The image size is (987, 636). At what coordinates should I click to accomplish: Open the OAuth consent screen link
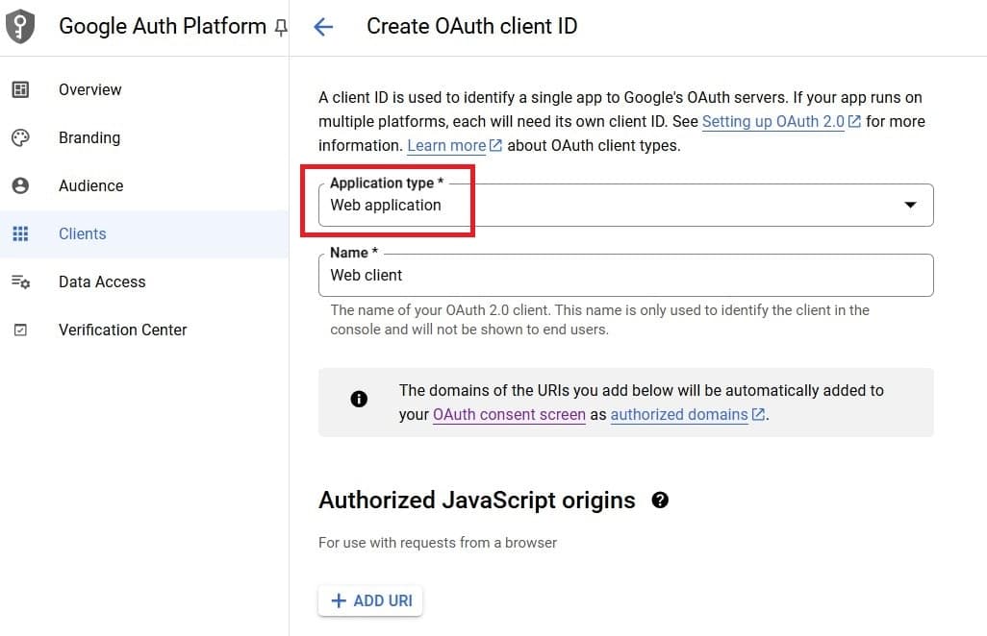pyautogui.click(x=509, y=414)
